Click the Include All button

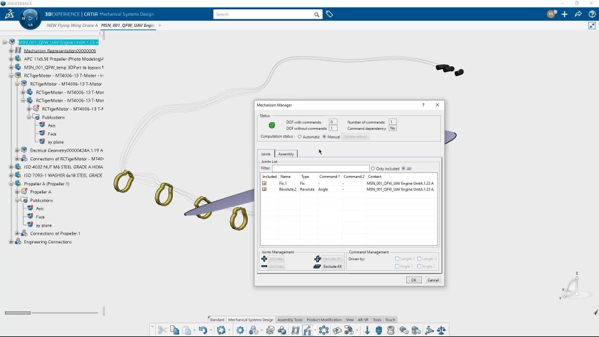332,258
